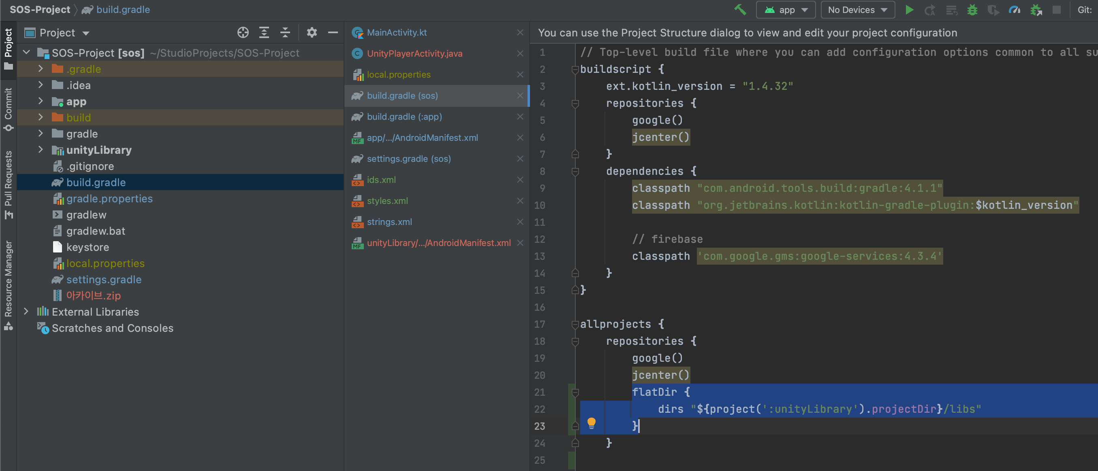The width and height of the screenshot is (1098, 471).
Task: Click Collapse All icon in Project panel
Action: (285, 33)
